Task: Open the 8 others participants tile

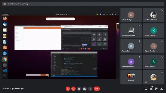Action: pos(131,77)
